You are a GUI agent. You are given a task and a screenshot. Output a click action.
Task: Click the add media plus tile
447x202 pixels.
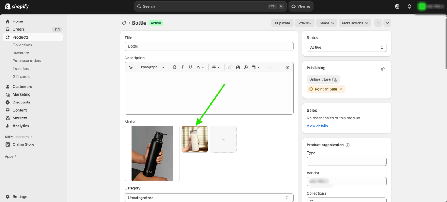pyautogui.click(x=223, y=139)
